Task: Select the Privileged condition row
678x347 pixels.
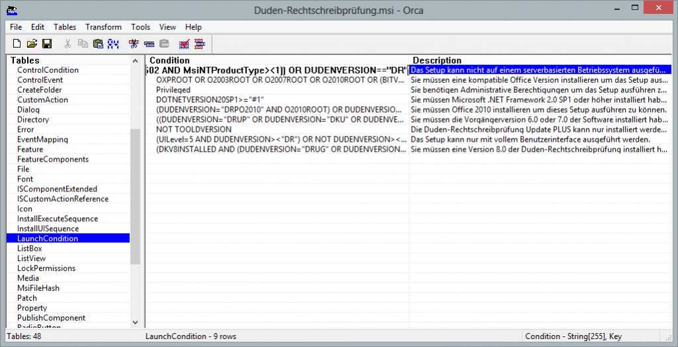Action: 173,90
